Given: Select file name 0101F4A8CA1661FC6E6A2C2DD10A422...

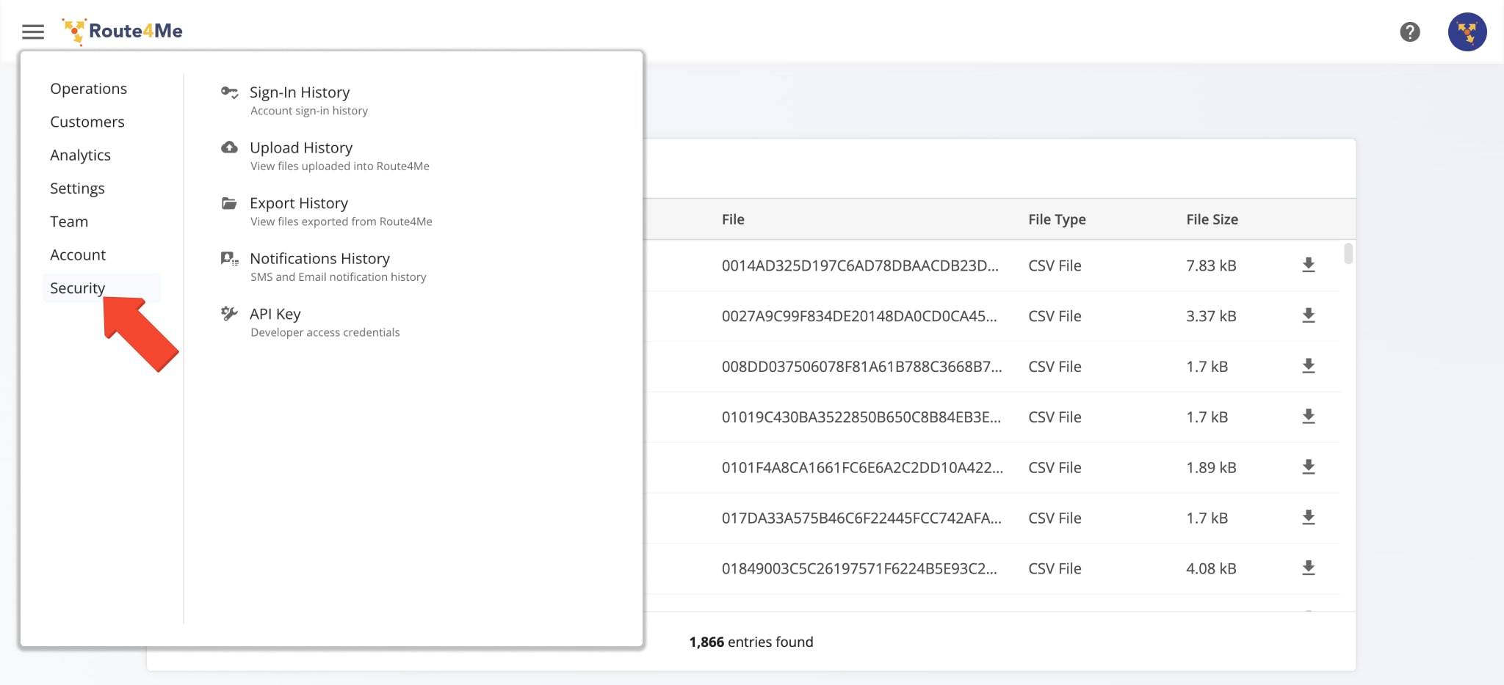Looking at the screenshot, I should [x=862, y=468].
